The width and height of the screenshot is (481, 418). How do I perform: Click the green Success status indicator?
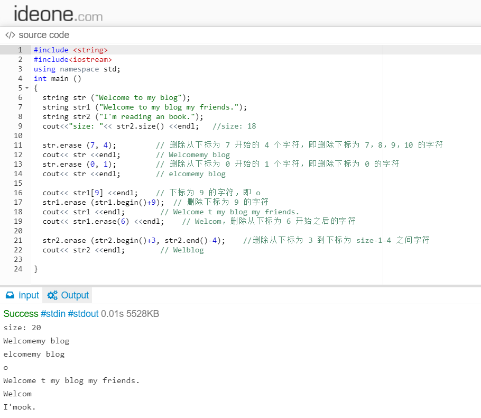click(x=21, y=313)
